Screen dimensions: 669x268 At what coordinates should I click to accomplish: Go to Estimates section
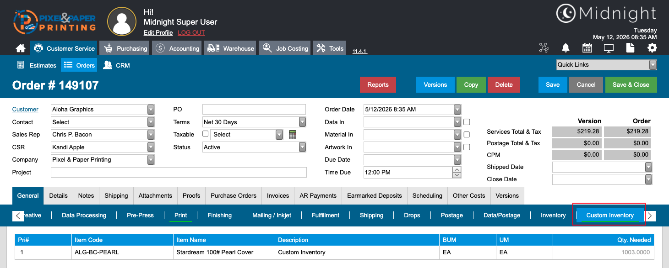pos(37,65)
